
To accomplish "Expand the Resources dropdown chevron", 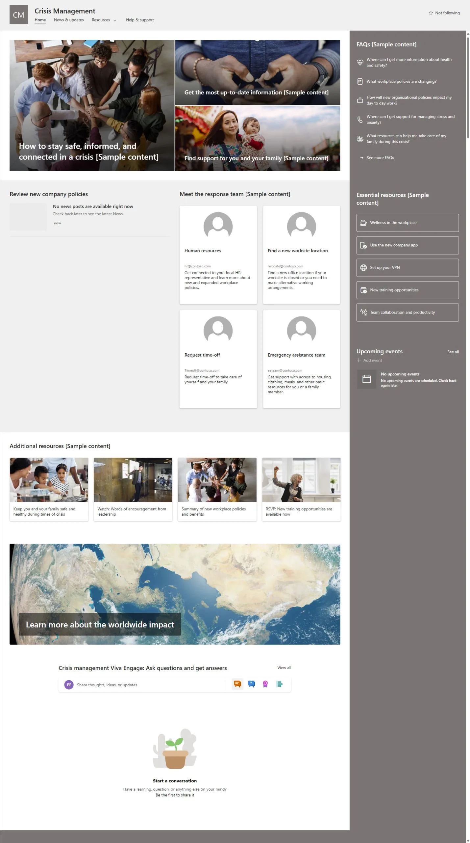I will 115,20.
